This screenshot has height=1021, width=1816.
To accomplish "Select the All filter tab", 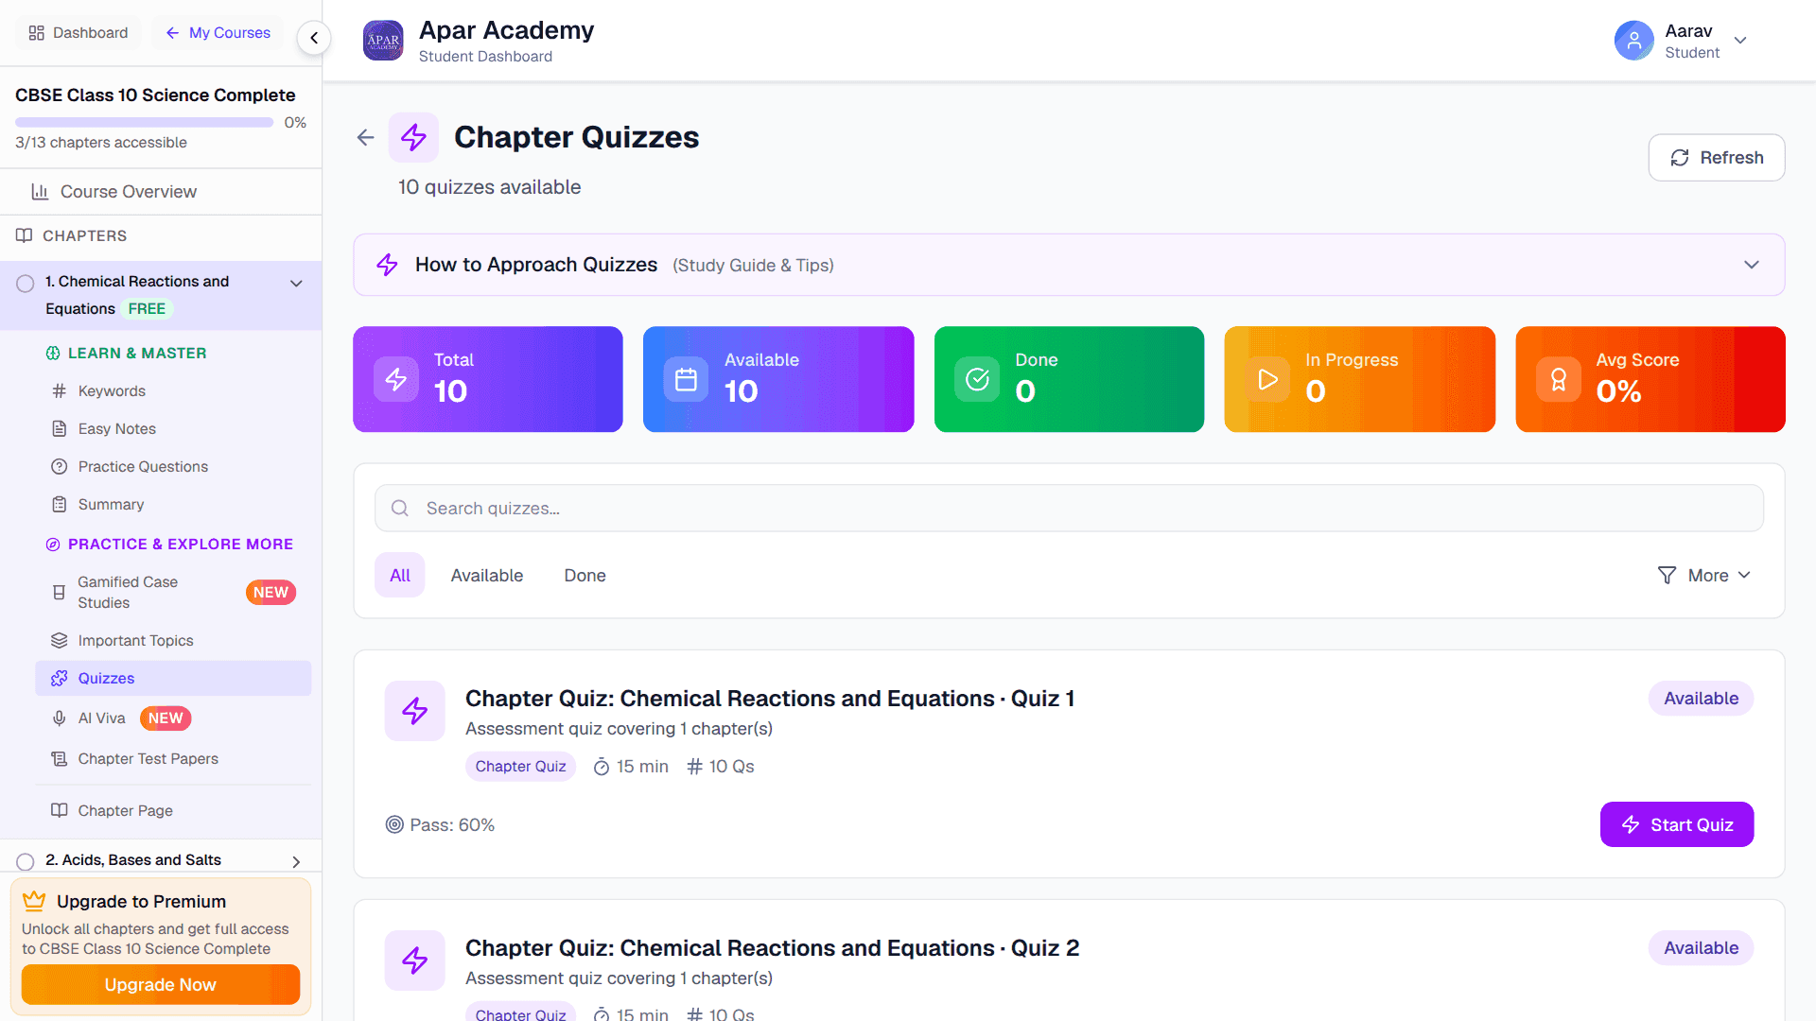I will pos(400,576).
